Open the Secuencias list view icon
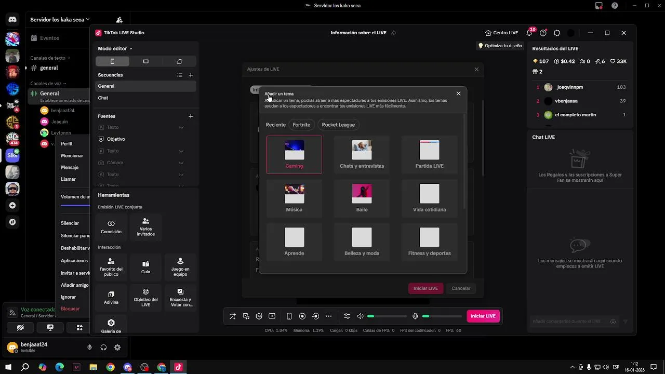The height and width of the screenshot is (374, 665). (x=180, y=75)
